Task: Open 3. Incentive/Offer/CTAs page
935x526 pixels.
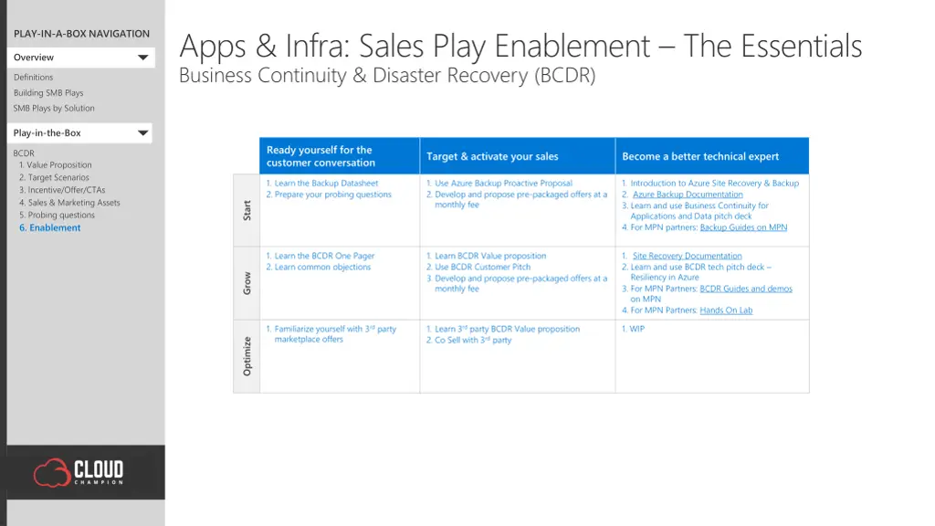Action: point(62,190)
